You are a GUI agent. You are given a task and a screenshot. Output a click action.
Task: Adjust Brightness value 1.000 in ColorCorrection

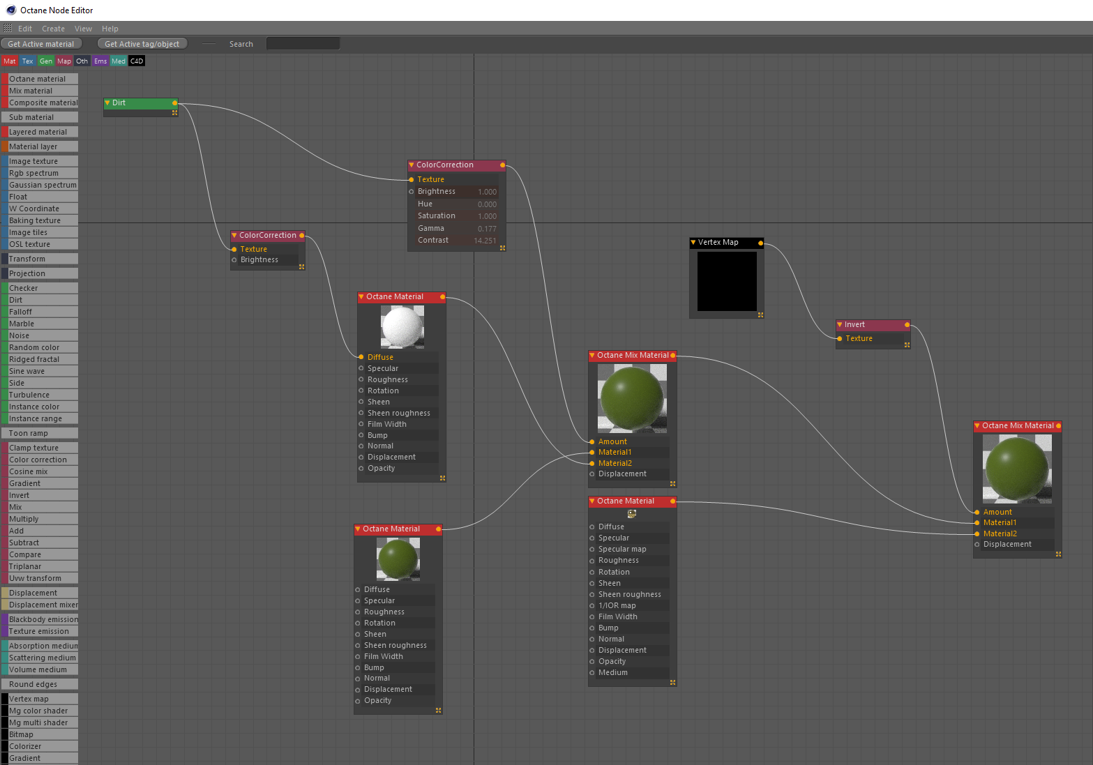pos(487,192)
